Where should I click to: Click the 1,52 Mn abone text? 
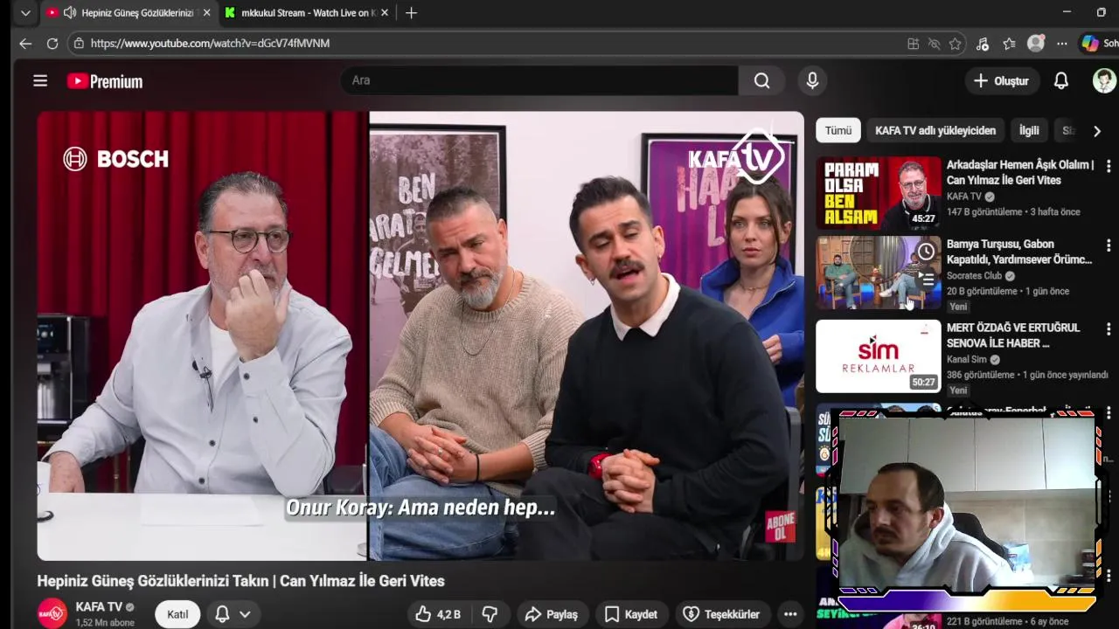[105, 623]
